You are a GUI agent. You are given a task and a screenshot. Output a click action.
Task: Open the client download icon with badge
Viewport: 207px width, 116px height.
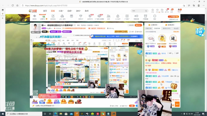pyautogui.click(x=167, y=11)
